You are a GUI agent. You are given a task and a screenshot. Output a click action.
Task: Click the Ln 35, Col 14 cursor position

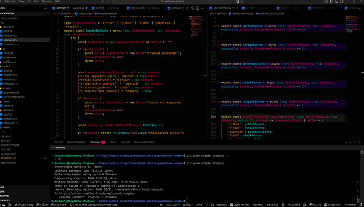coord(172,205)
